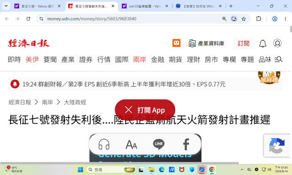
Task: Click 大陸政經 in the breadcrumb
Action: coord(75,102)
